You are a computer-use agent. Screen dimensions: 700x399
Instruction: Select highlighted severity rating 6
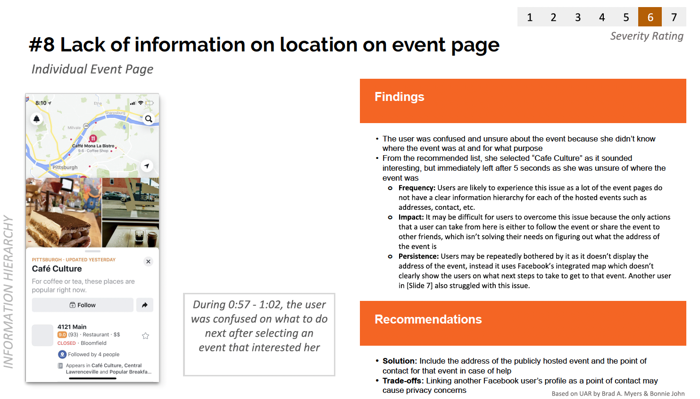650,17
